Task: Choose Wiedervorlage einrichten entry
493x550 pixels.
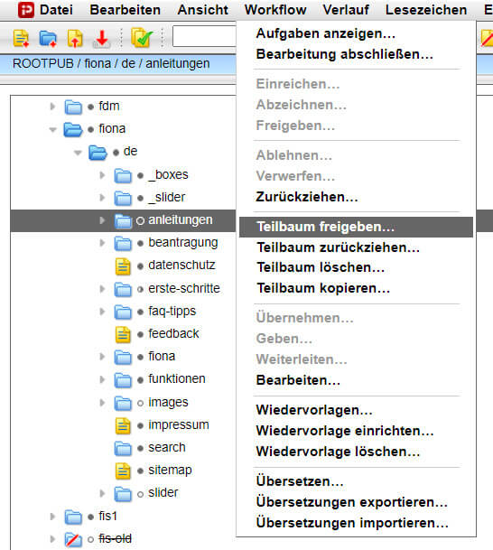Action: tap(345, 431)
